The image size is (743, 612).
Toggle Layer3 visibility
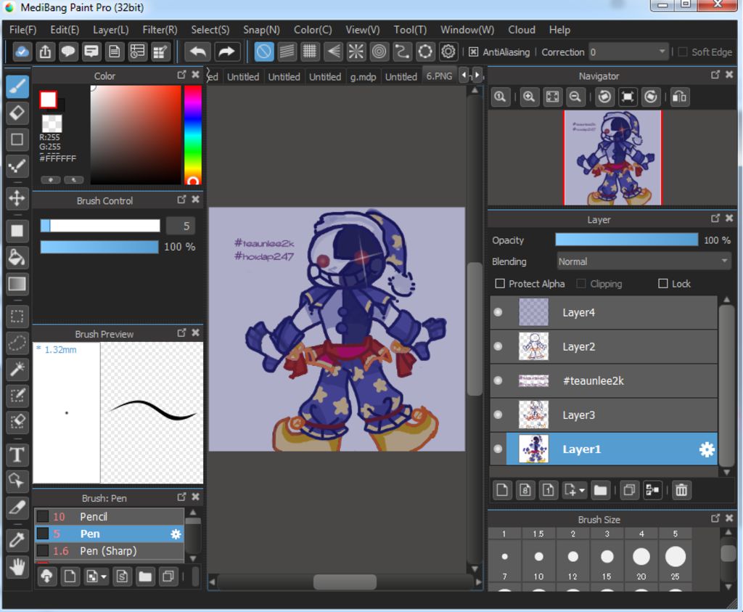point(498,415)
